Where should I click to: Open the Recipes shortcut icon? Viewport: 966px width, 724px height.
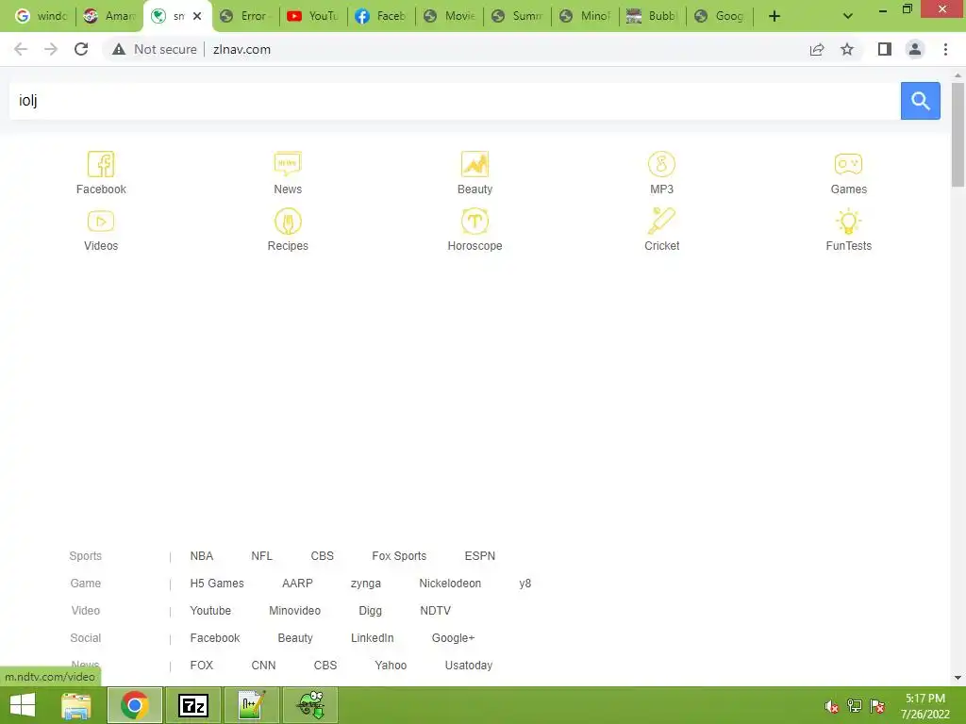288,221
